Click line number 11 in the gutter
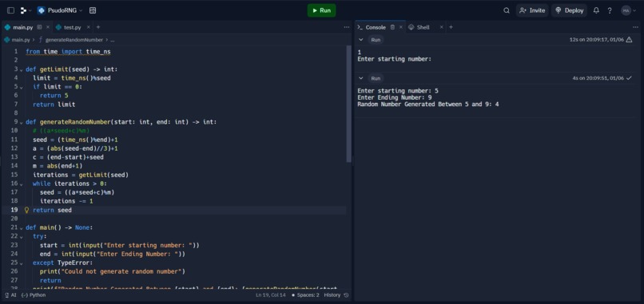Image resolution: width=644 pixels, height=304 pixels. [14, 140]
